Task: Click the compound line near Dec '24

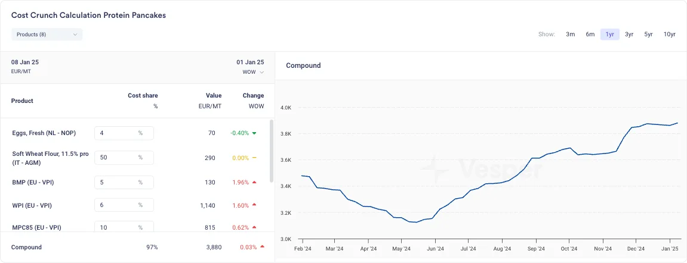Action: (635, 127)
